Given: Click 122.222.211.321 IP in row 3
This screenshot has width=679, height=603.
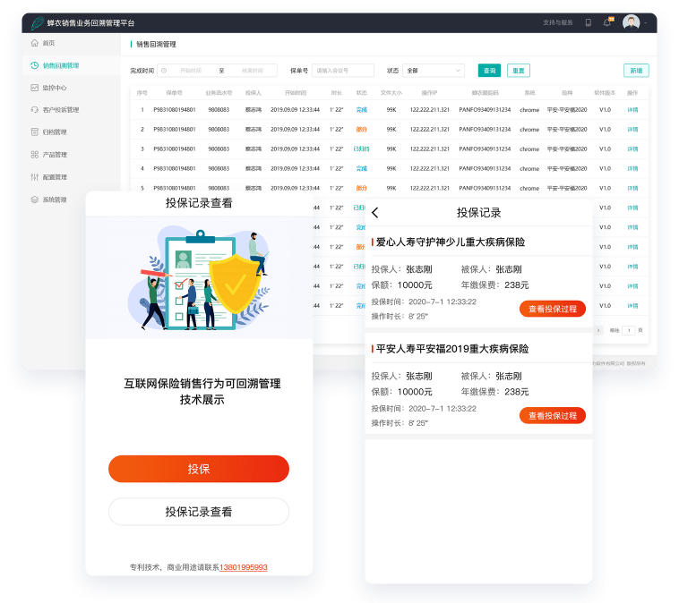Looking at the screenshot, I should tap(430, 149).
